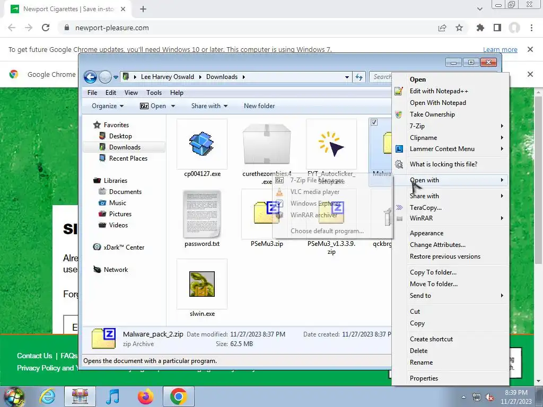Viewport: 543px width, 407px height.
Task: Select FYT_Autoclicker cursor icon
Action: click(331, 144)
